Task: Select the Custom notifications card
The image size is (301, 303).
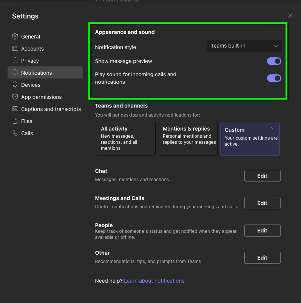Action: click(x=250, y=138)
